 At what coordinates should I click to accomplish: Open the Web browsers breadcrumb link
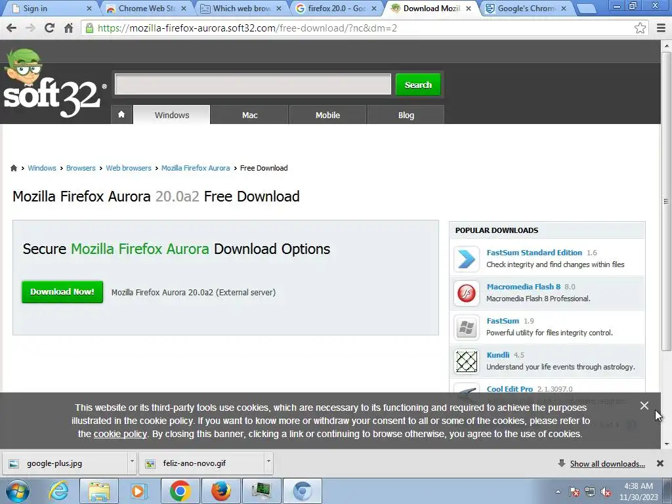click(x=129, y=168)
